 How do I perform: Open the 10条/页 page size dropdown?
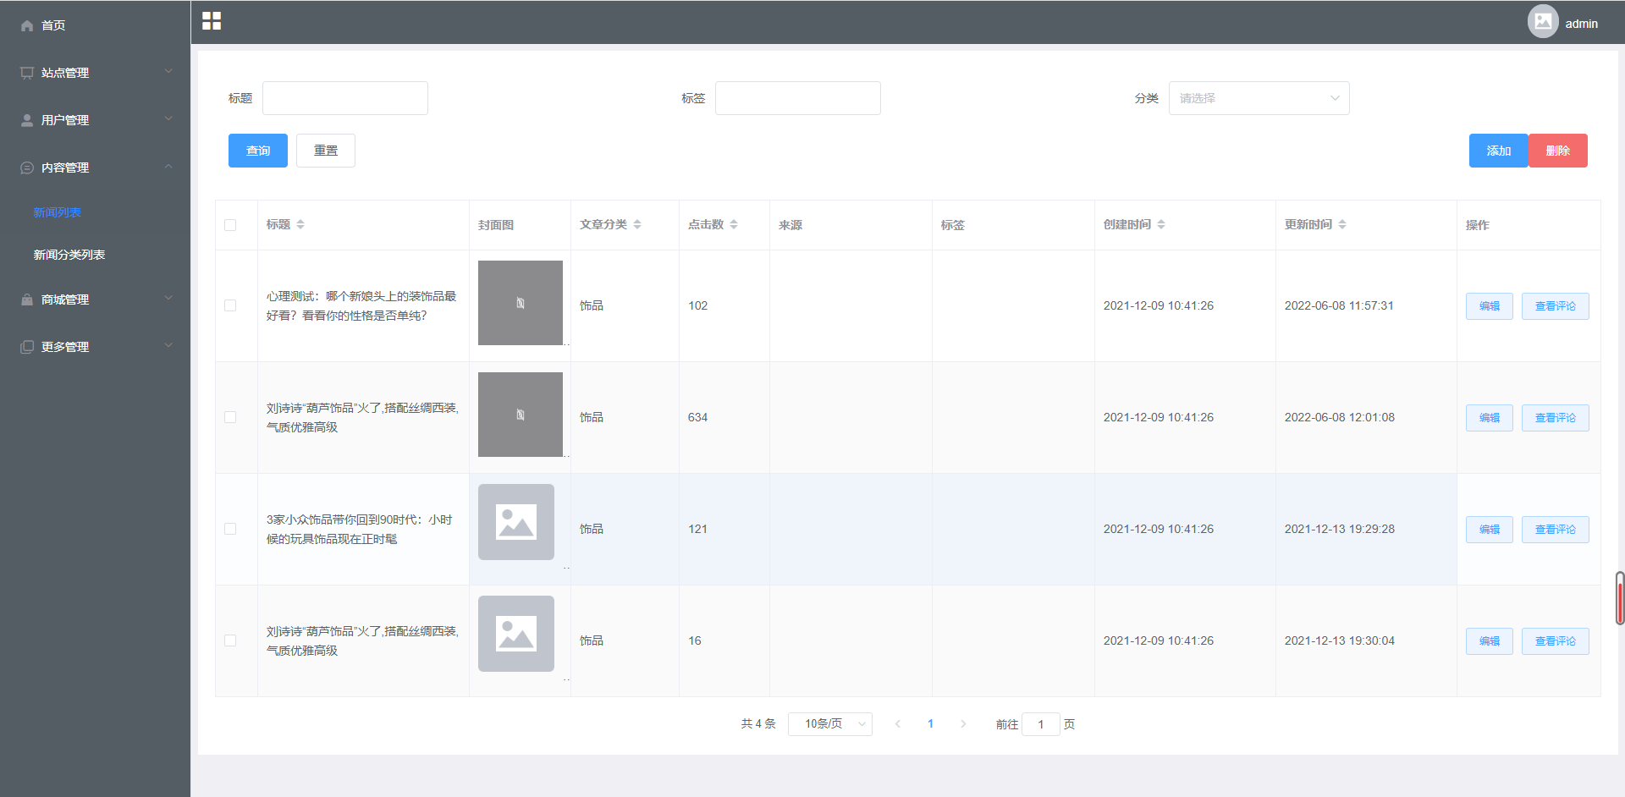[829, 724]
